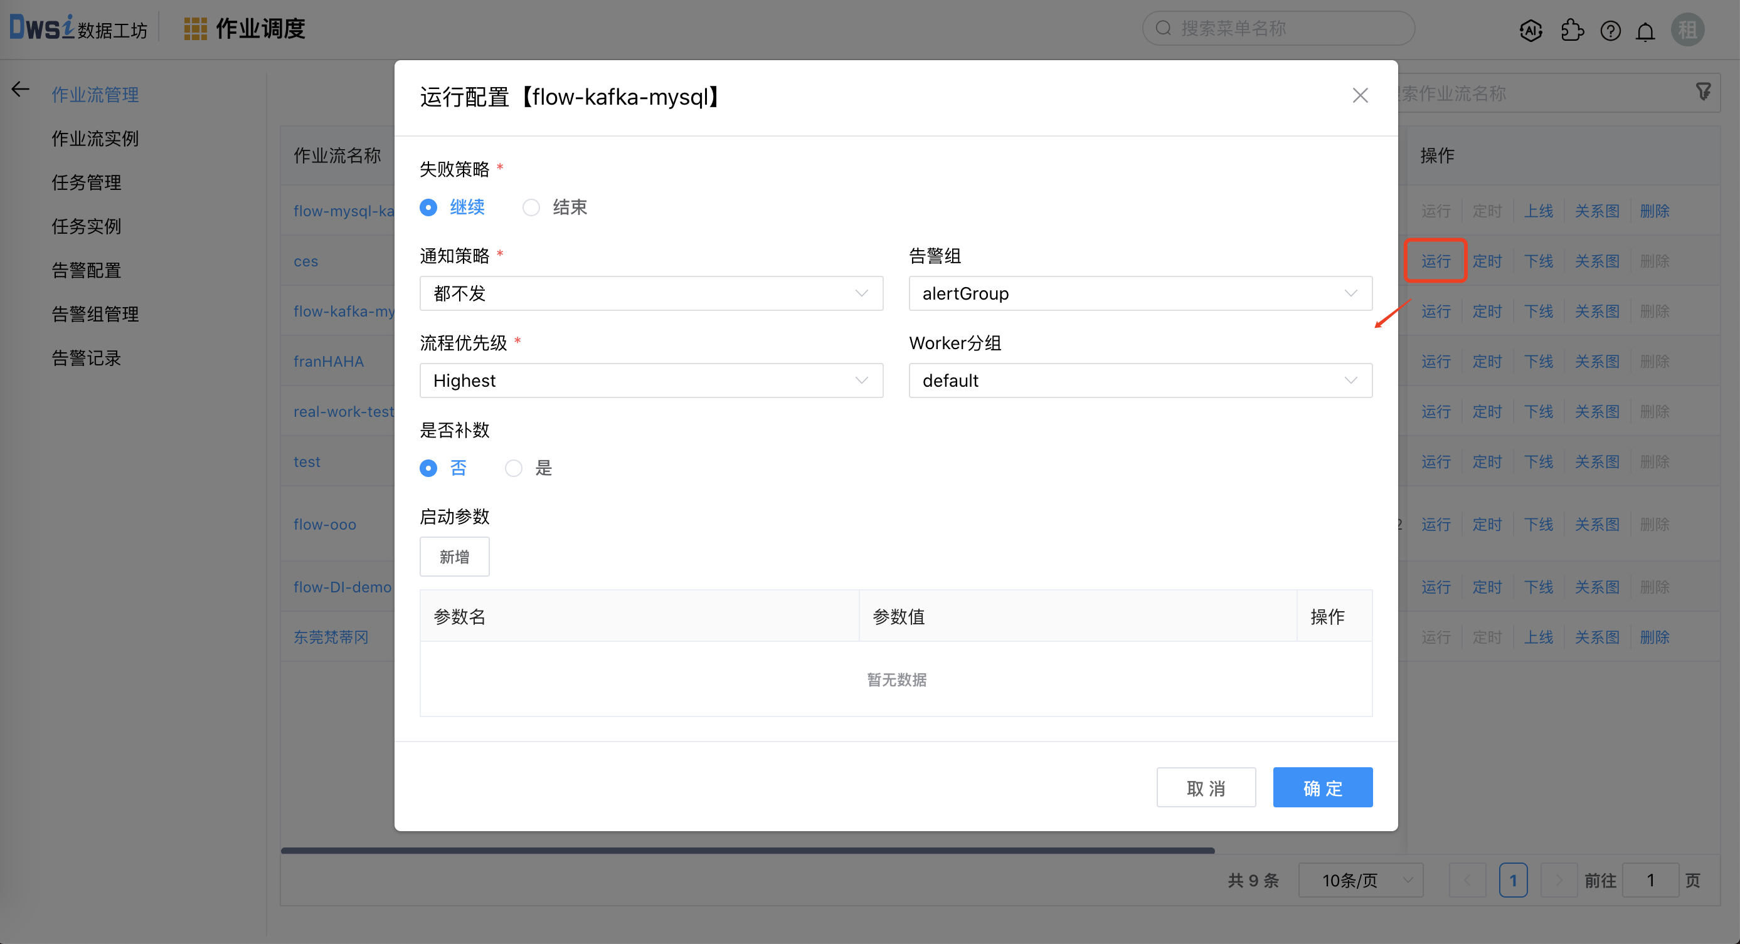Toggle 是否补数 to 是
Image resolution: width=1740 pixels, height=944 pixels.
point(512,468)
